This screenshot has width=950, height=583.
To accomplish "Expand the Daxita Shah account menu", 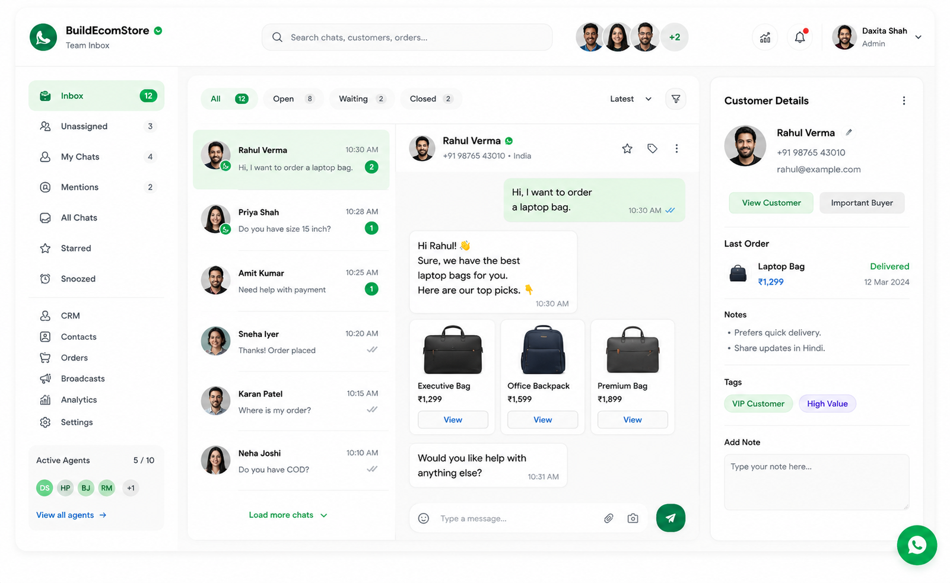I will 918,37.
